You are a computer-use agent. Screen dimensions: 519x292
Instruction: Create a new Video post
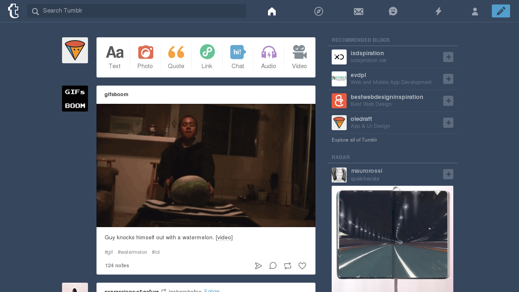coord(299,57)
